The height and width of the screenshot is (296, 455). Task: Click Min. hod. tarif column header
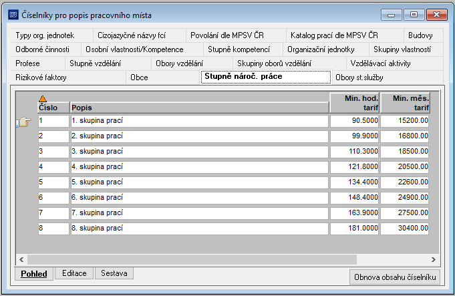[x=355, y=103]
